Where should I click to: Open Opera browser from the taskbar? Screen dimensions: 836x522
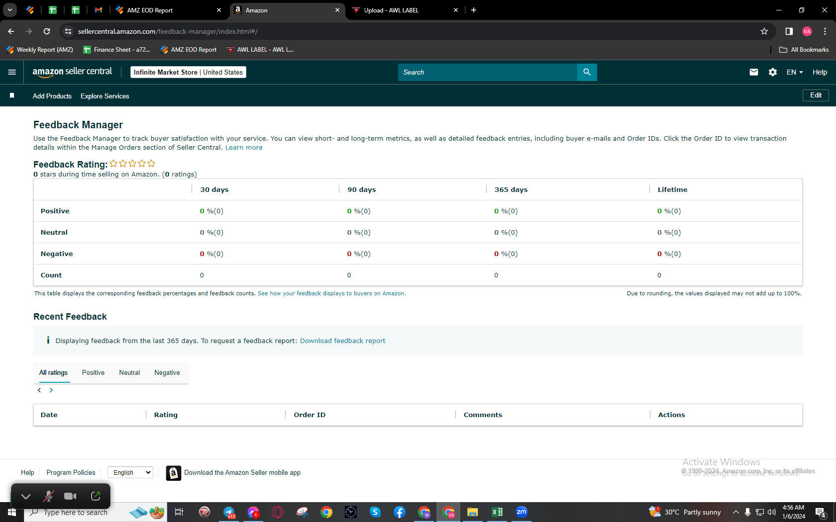278,512
